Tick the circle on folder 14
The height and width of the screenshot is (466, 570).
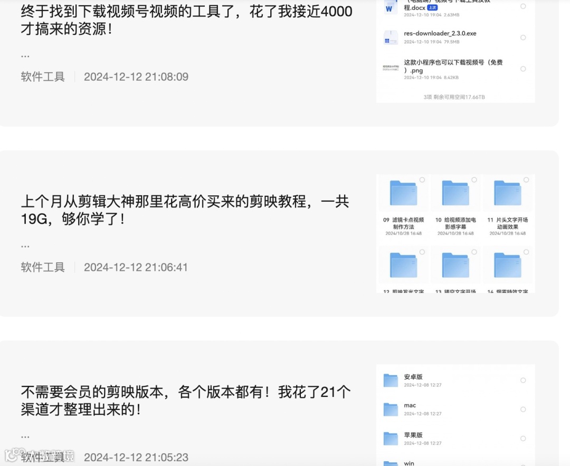pos(526,252)
